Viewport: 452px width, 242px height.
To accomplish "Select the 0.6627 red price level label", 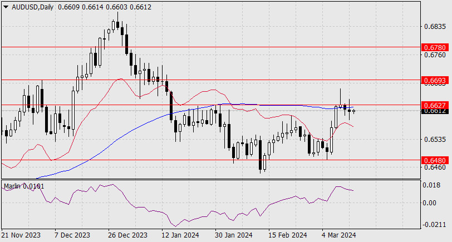I will tap(435, 105).
